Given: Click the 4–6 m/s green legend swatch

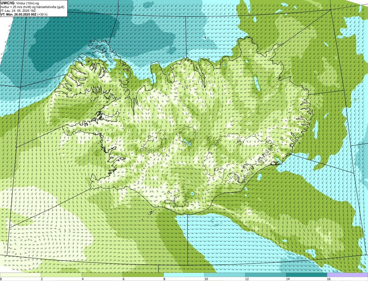Looking at the screenshot, I should [102, 275].
